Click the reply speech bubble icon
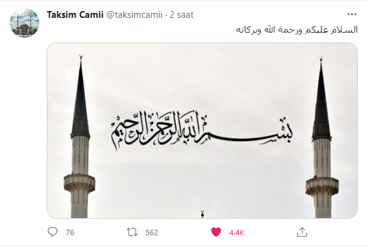This screenshot has width=367, height=247. pos(52,232)
